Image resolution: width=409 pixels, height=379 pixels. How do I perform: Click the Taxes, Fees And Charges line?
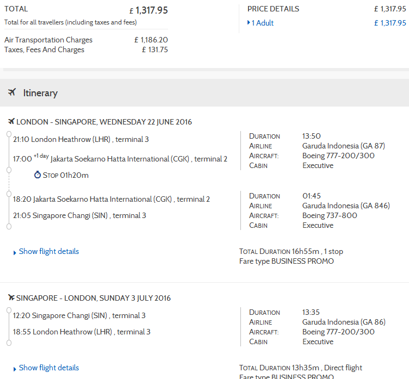tap(44, 49)
